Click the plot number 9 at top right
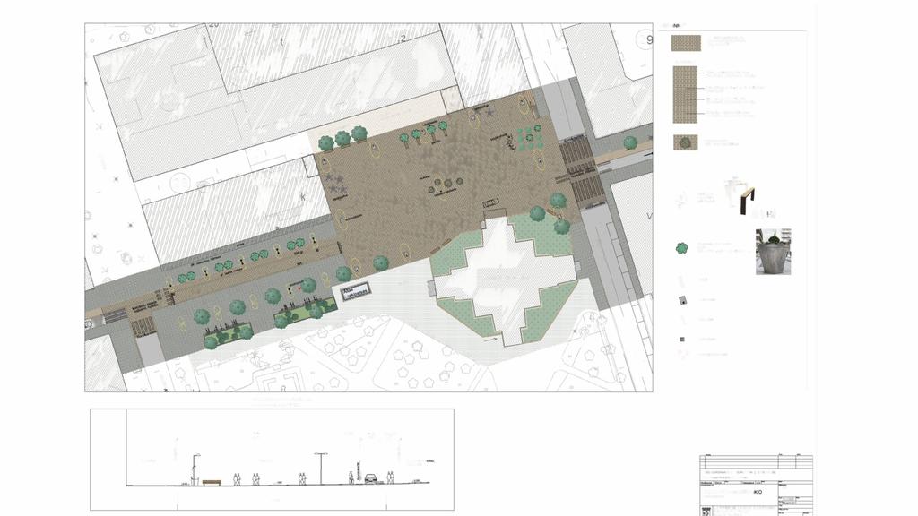918x516 pixels. click(649, 39)
